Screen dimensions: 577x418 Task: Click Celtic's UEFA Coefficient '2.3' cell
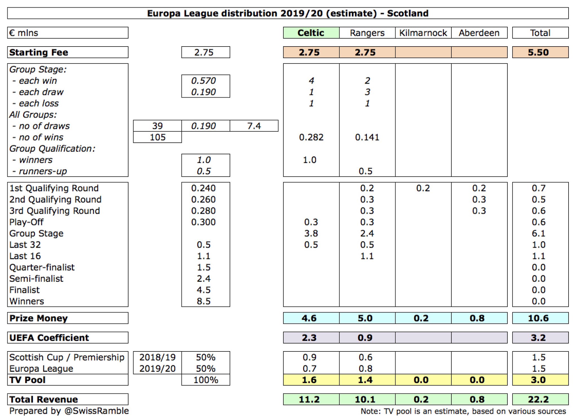[311, 338]
